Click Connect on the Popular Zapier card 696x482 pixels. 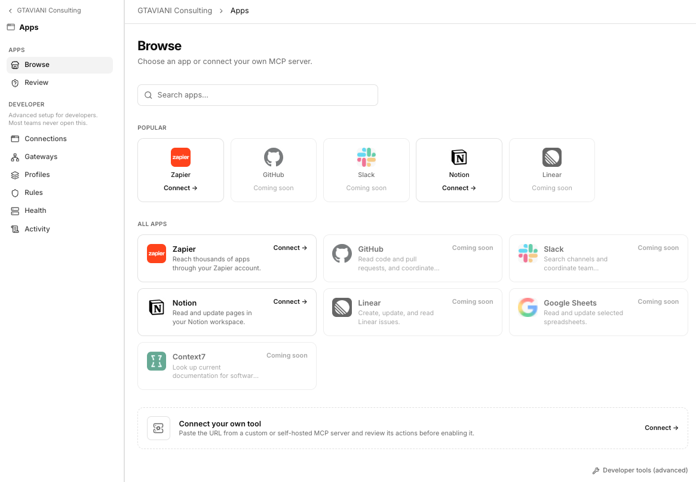(x=180, y=188)
